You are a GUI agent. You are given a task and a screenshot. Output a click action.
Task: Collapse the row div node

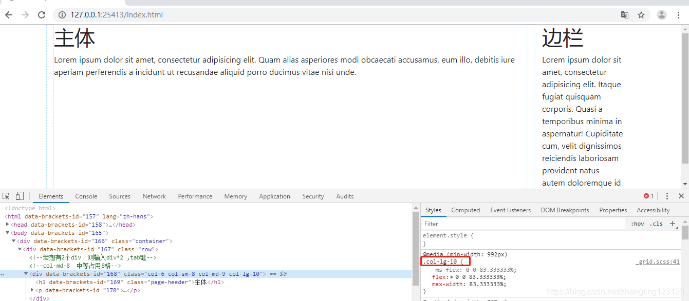(x=20, y=249)
